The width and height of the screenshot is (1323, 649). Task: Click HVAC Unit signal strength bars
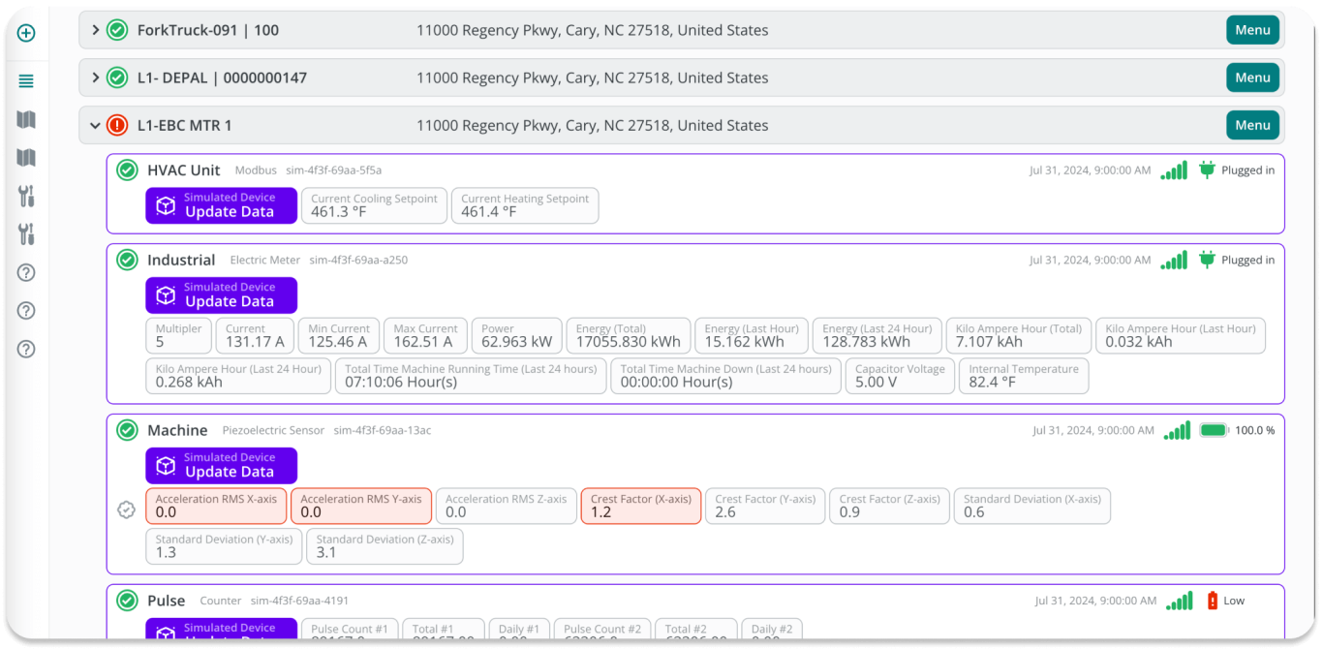coord(1174,170)
